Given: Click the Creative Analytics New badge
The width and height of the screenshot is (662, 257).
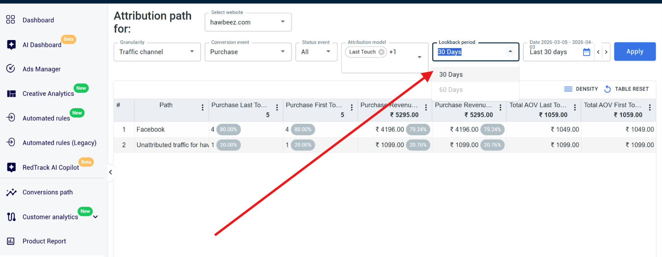Looking at the screenshot, I should pos(81,88).
